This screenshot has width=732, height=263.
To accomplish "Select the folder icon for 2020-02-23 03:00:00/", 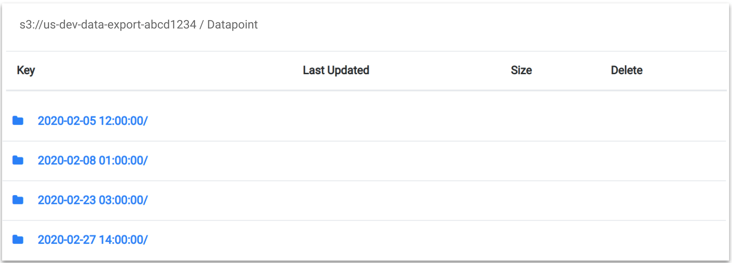I will (x=18, y=200).
